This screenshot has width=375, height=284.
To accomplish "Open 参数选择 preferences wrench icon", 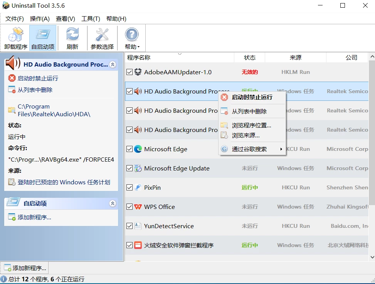I will point(102,34).
